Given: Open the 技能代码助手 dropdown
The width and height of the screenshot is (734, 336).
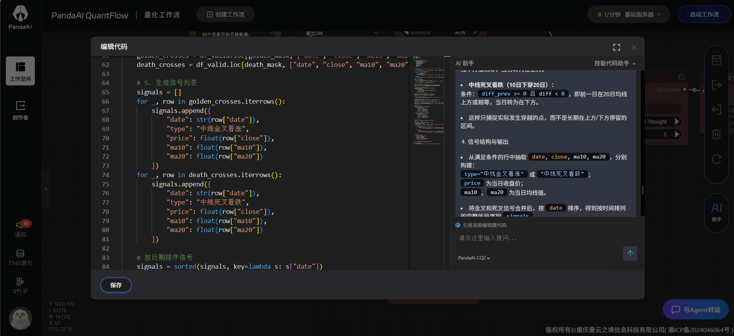Looking at the screenshot, I should pyautogui.click(x=615, y=63).
